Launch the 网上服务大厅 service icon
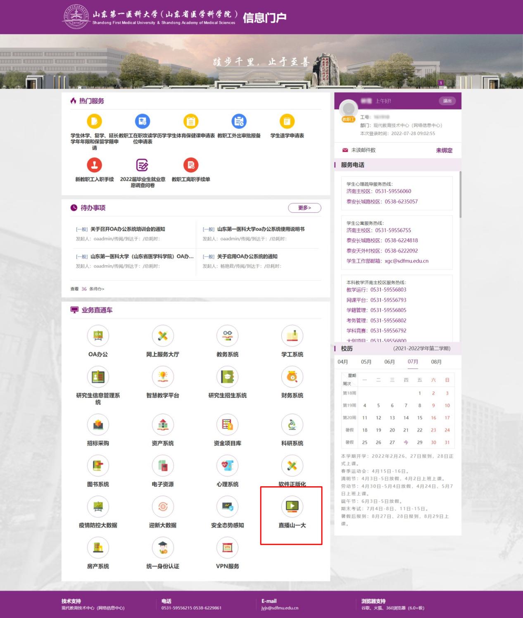This screenshot has width=523, height=618. 163,335
